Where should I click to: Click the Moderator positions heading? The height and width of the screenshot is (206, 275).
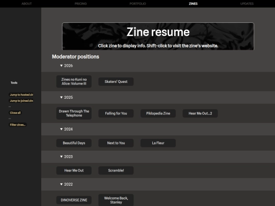(75, 56)
